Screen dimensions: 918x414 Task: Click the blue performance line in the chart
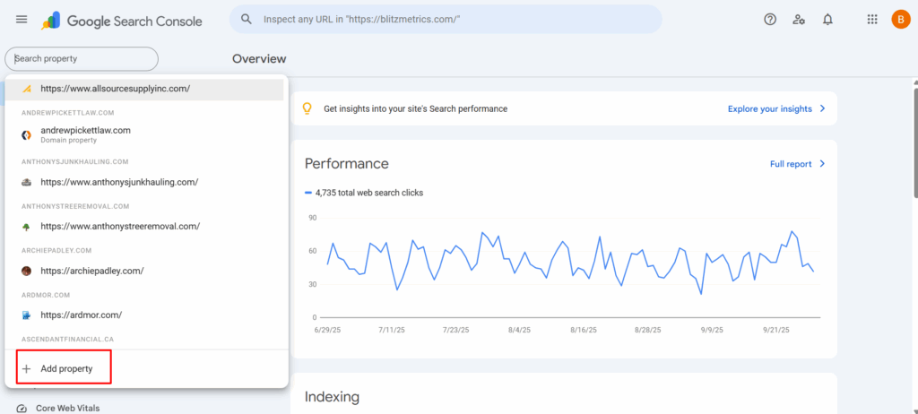click(570, 262)
